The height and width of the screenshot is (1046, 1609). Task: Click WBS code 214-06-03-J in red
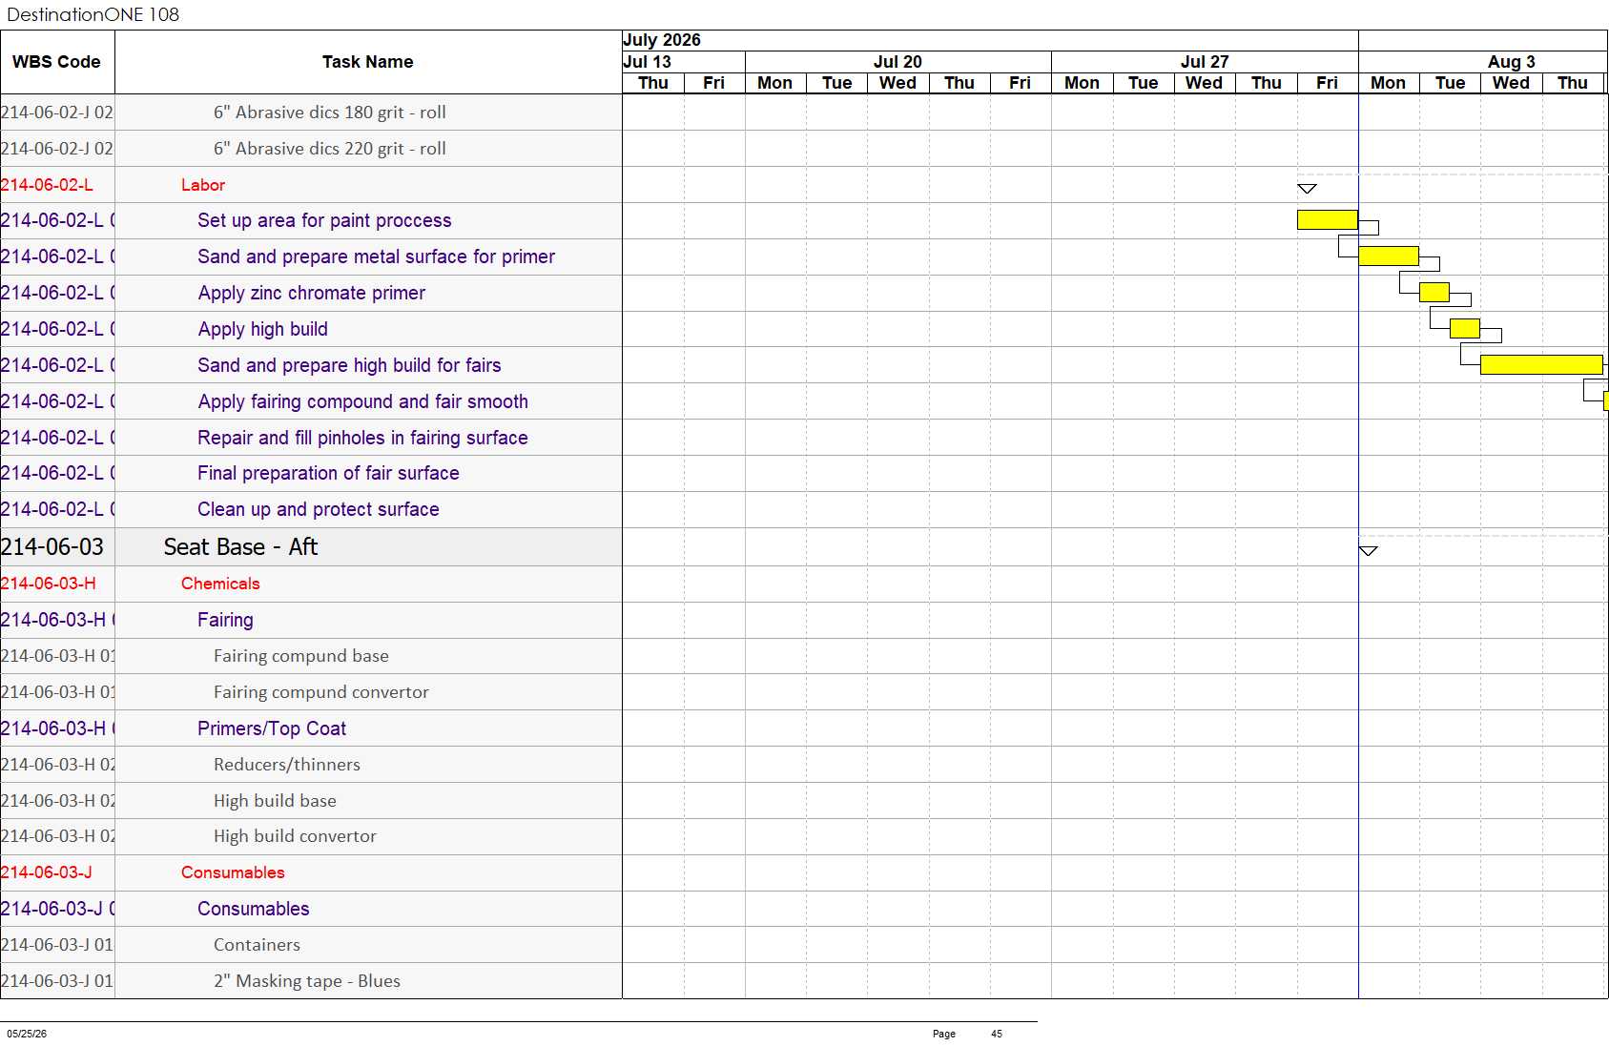tap(47, 872)
